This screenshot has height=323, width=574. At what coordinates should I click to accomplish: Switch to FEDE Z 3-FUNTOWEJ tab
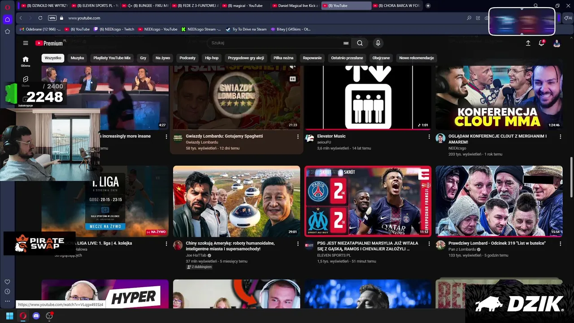coord(195,6)
